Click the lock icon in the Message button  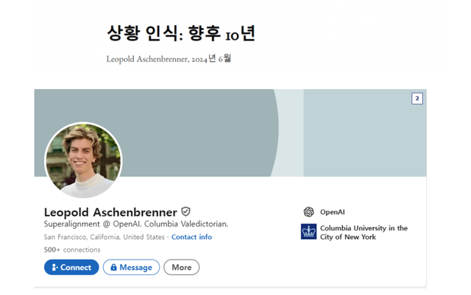[113, 268]
